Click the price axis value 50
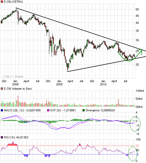This screenshot has width=146, height=163. tap(137, 9)
